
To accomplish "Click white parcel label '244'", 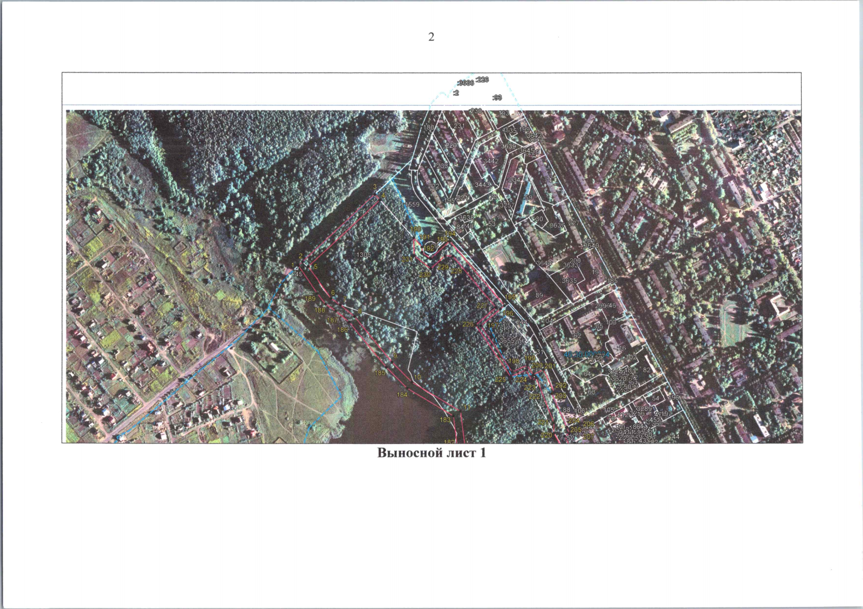I will point(521,322).
